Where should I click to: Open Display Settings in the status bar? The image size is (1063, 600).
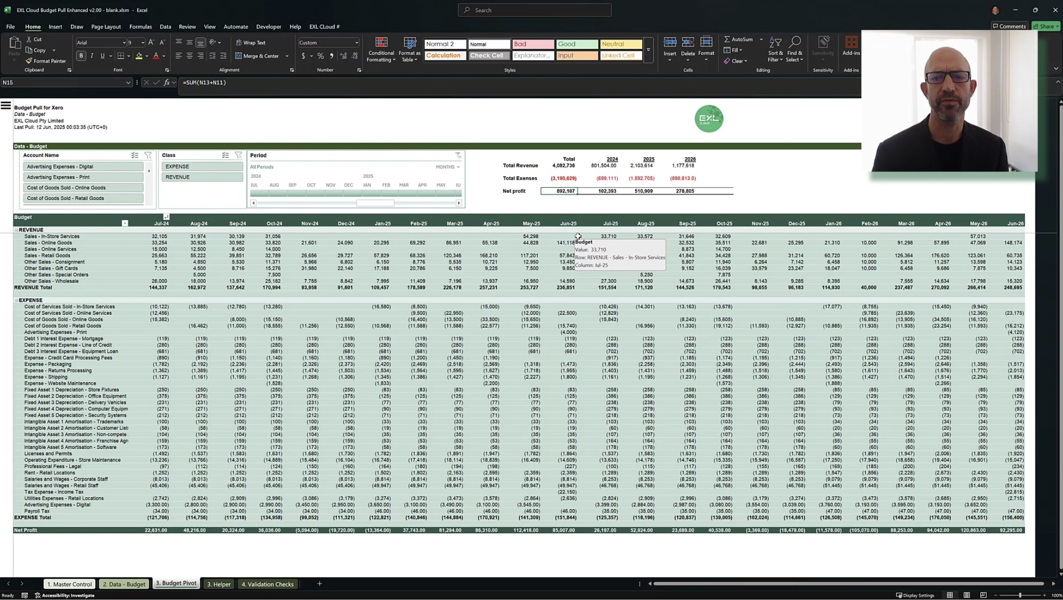pos(915,595)
